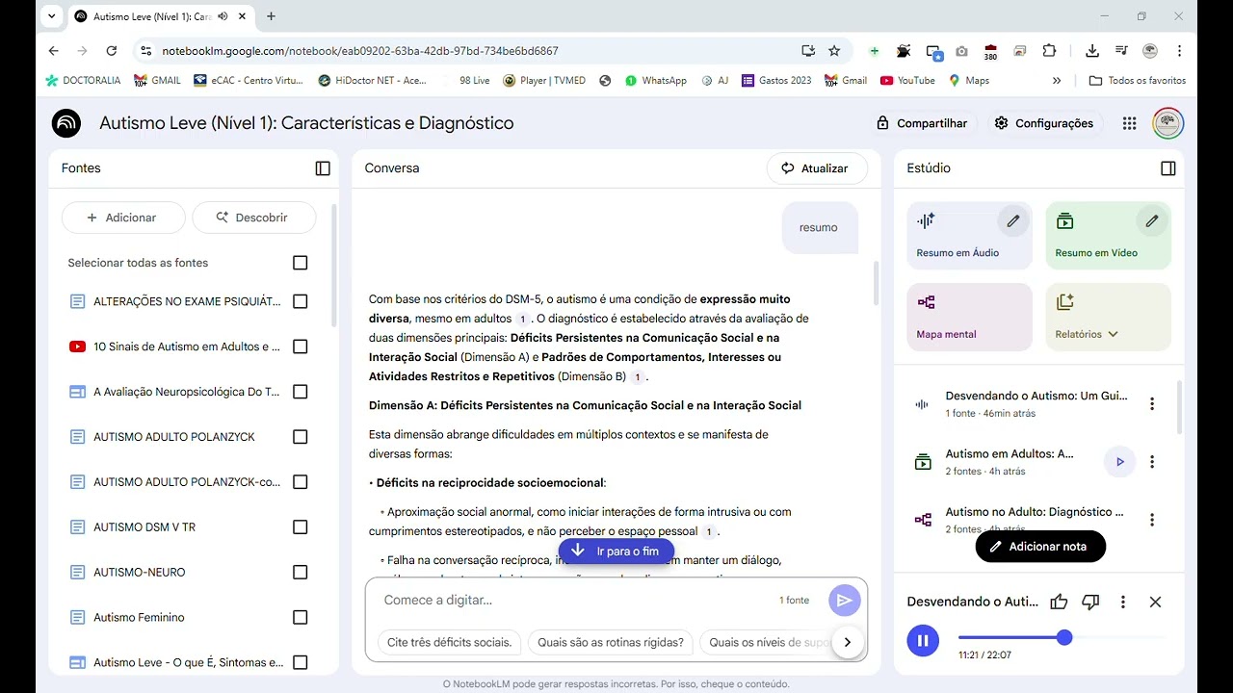Go back in browser history
Viewport: 1233px width, 693px height.
(54, 51)
